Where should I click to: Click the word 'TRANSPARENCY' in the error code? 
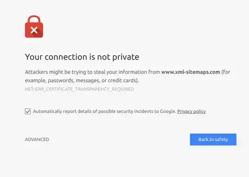point(92,89)
